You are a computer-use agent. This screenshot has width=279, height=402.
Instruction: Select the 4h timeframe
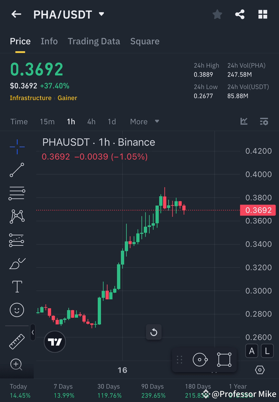pyautogui.click(x=91, y=122)
